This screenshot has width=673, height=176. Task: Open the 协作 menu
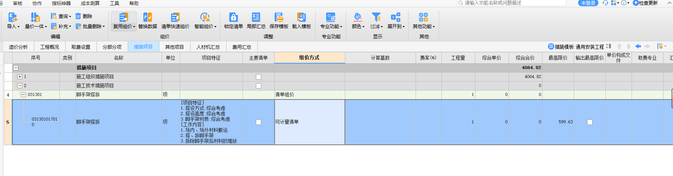coord(37,3)
